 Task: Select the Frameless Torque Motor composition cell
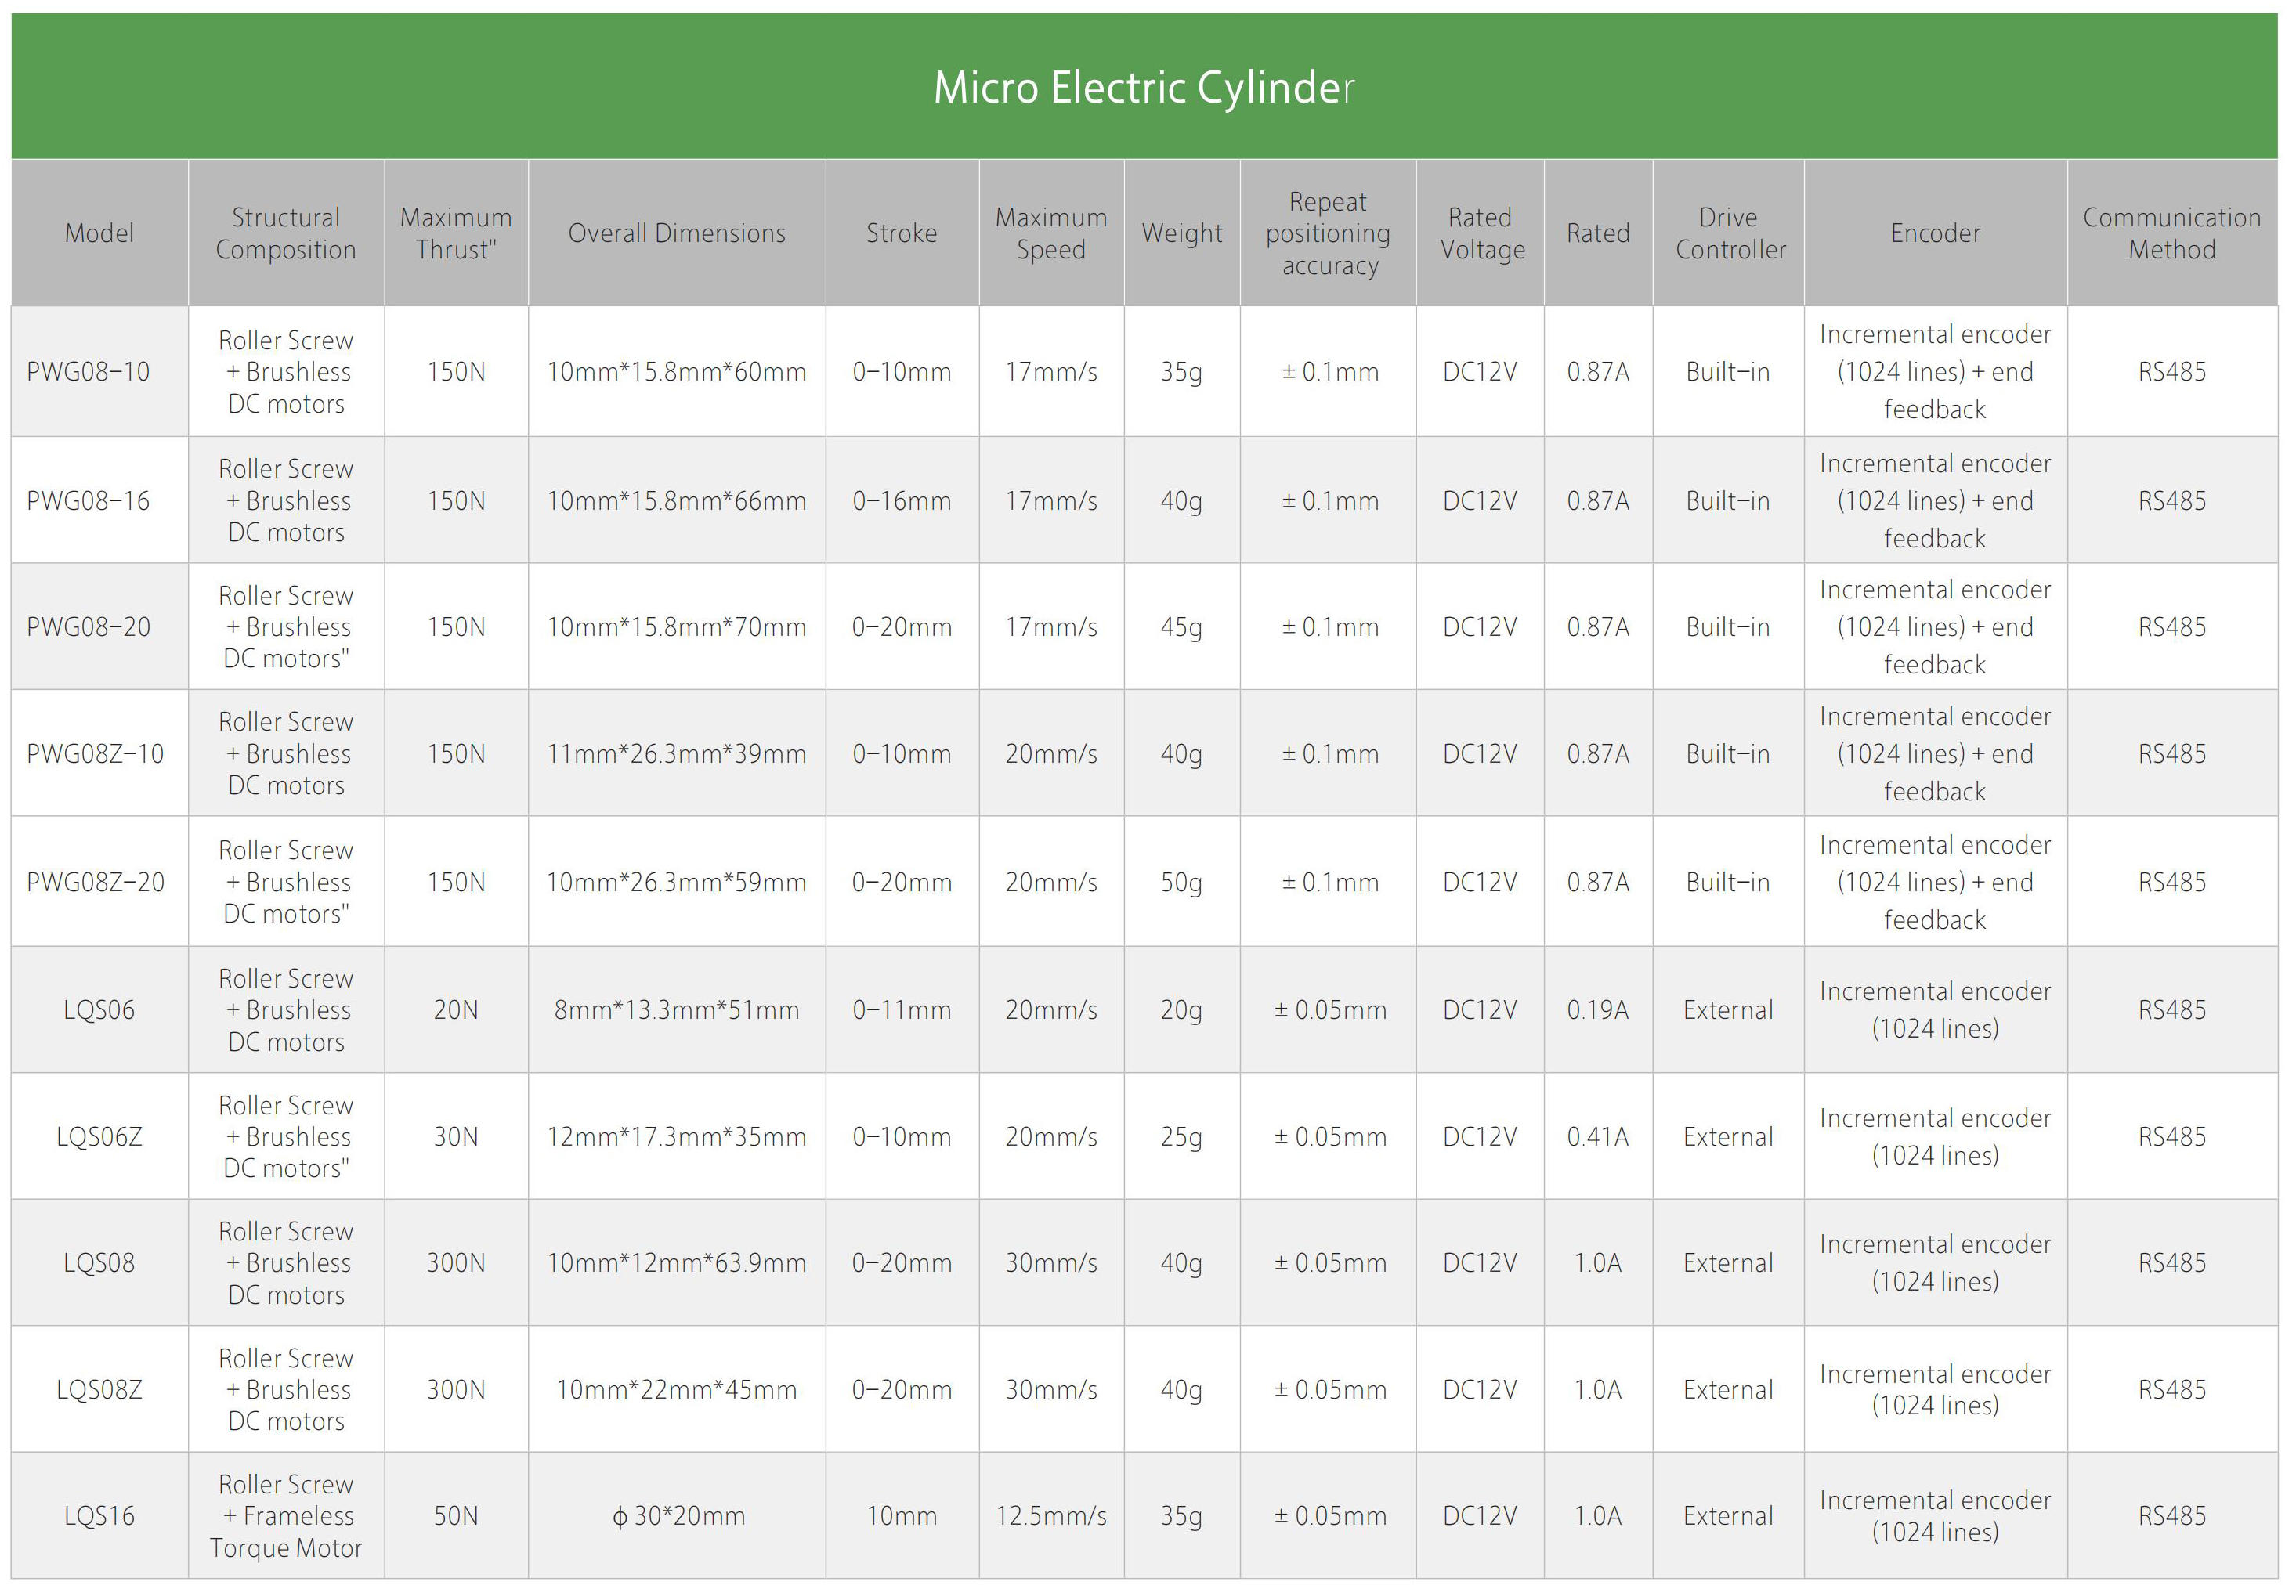coord(286,1516)
